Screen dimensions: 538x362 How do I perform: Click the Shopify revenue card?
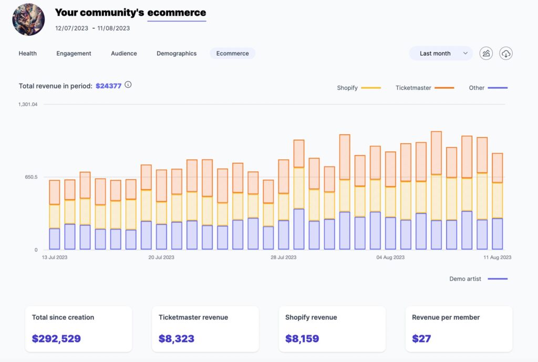click(x=332, y=328)
